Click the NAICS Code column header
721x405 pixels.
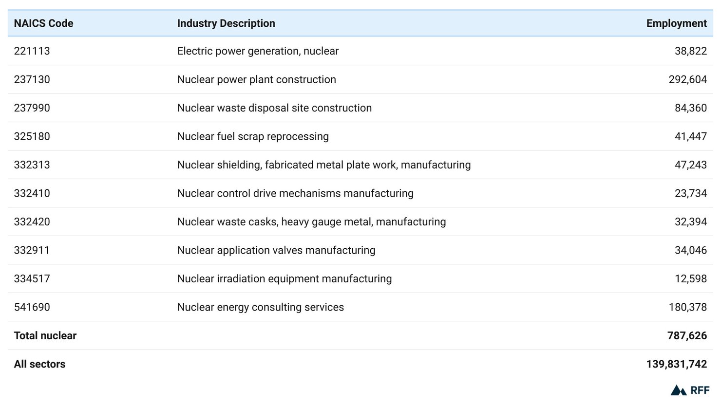43,23
